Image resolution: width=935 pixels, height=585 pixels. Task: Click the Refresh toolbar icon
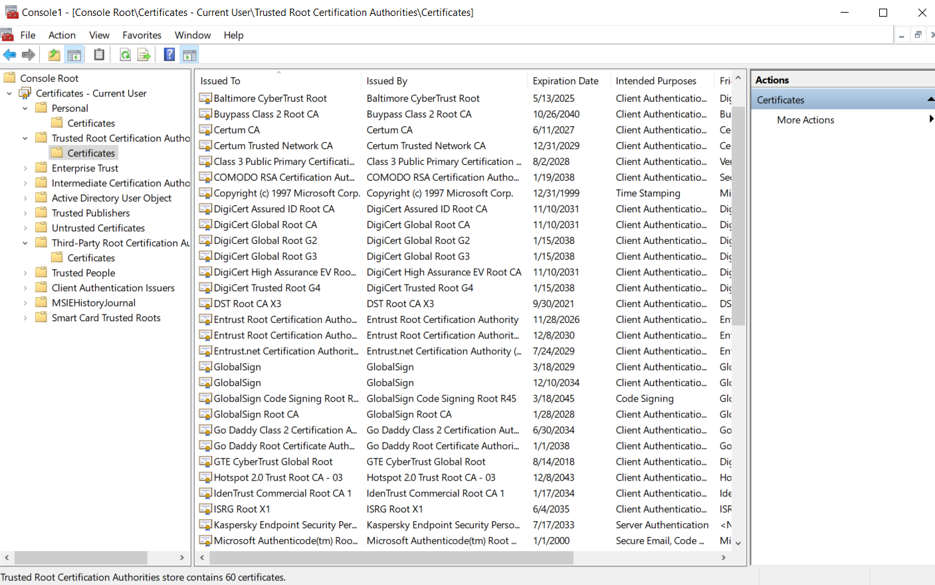click(x=125, y=55)
